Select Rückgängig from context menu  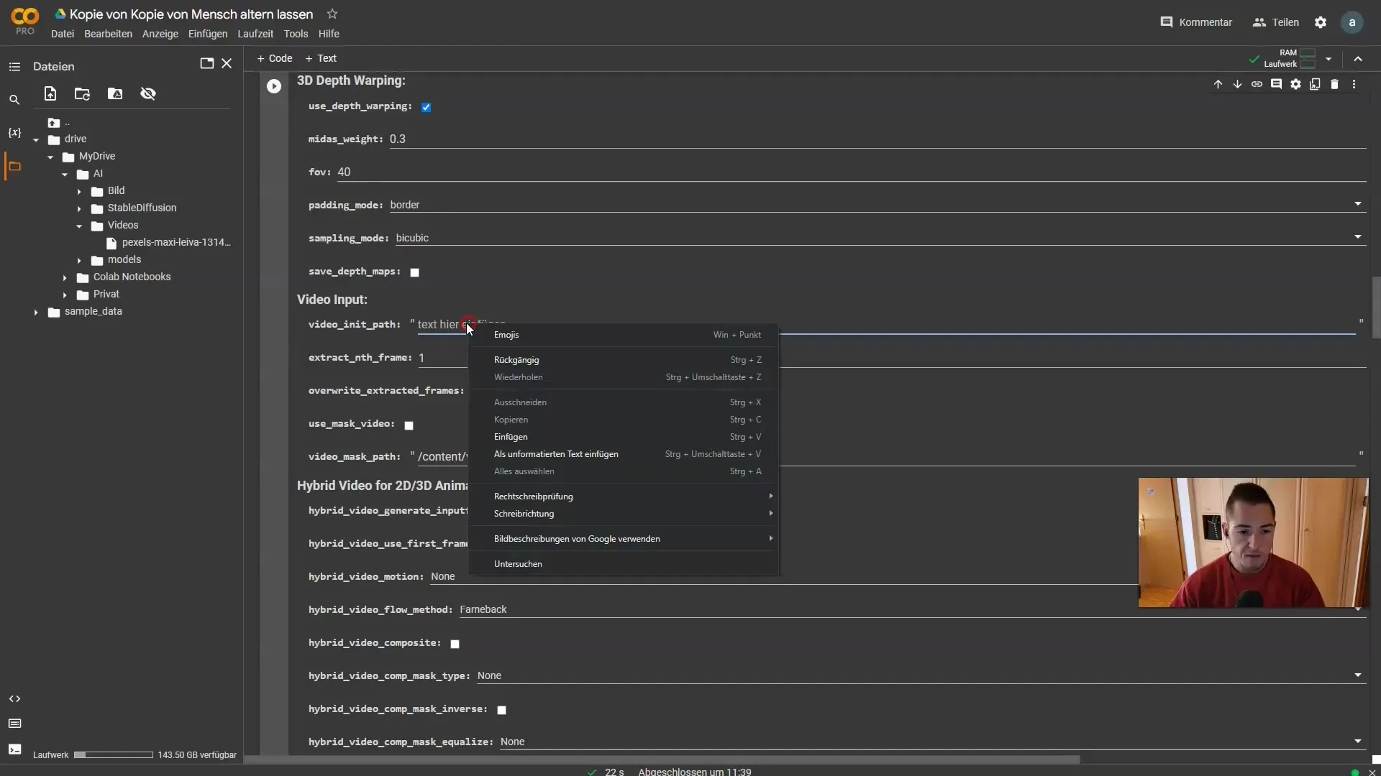516,359
